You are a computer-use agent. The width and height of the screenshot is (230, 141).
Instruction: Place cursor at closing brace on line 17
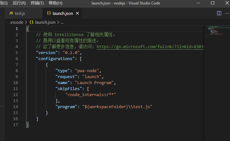coord(27,125)
